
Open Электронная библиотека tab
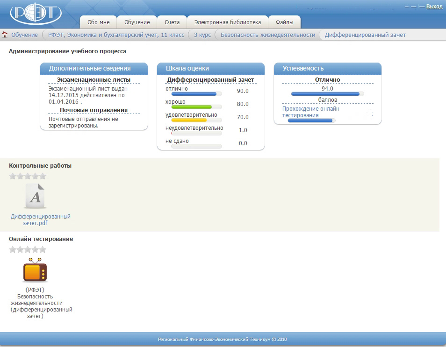pos(227,22)
